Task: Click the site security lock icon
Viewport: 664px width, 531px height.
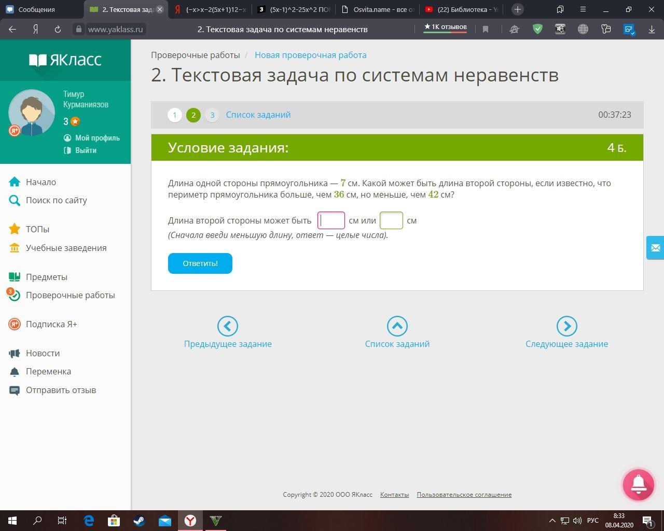Action: pyautogui.click(x=79, y=30)
